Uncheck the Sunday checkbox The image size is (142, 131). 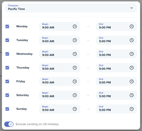tap(7, 109)
